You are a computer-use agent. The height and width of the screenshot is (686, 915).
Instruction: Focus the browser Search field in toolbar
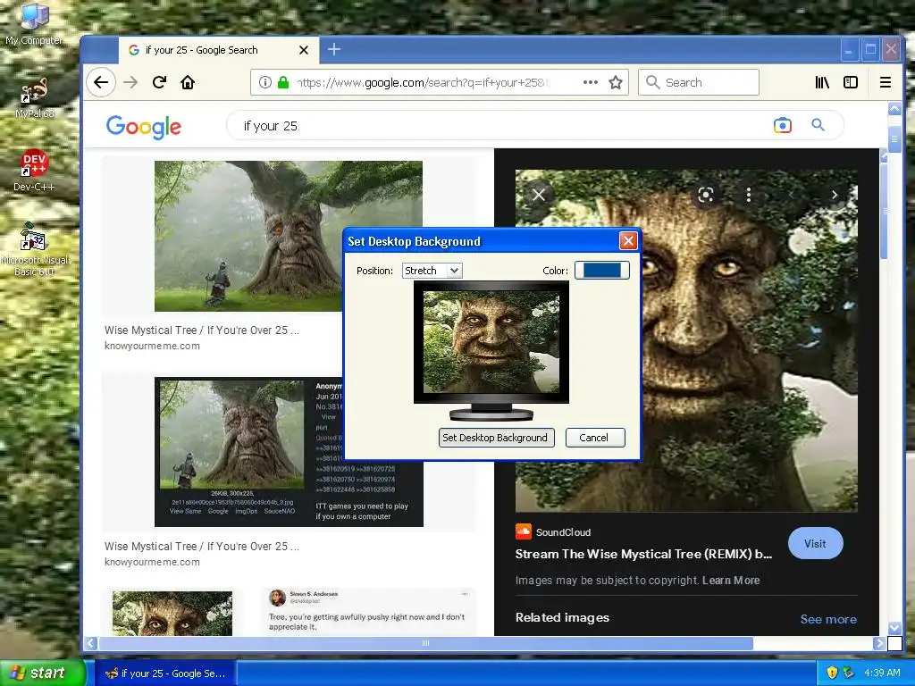click(x=699, y=82)
